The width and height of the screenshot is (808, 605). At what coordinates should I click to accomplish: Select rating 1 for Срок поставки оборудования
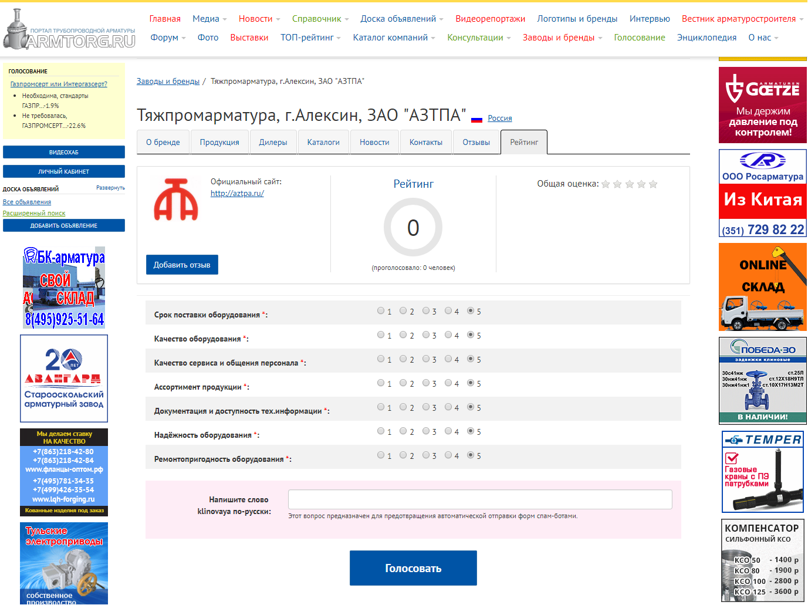pyautogui.click(x=381, y=311)
